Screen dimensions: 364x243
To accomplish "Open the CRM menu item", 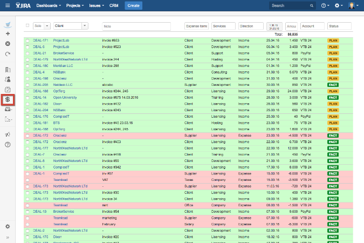I will 114,5.
